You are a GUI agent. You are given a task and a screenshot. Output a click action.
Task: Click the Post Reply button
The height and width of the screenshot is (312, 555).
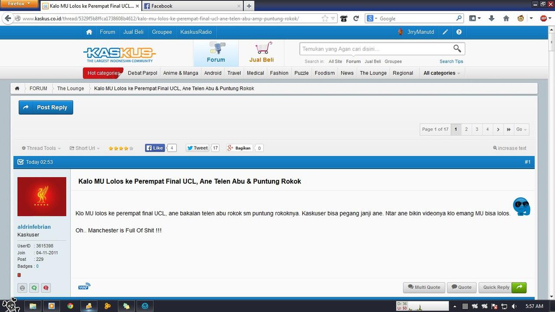[46, 107]
